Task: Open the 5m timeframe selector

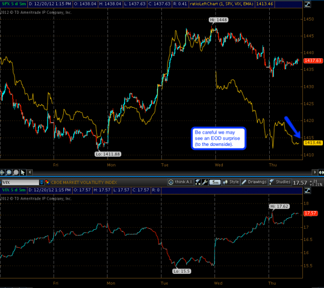Action: 215,182
